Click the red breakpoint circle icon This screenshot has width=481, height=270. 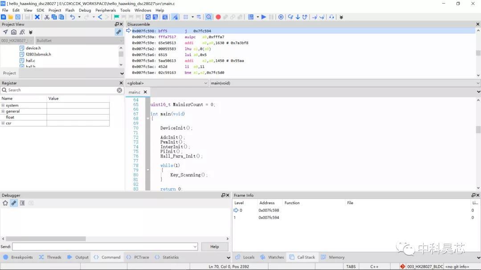click(218, 17)
